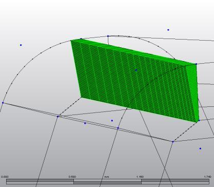Image resolution: width=214 pixels, height=187 pixels.
Task: Click the mm unit label on scale ruler
Action: (x=107, y=177)
